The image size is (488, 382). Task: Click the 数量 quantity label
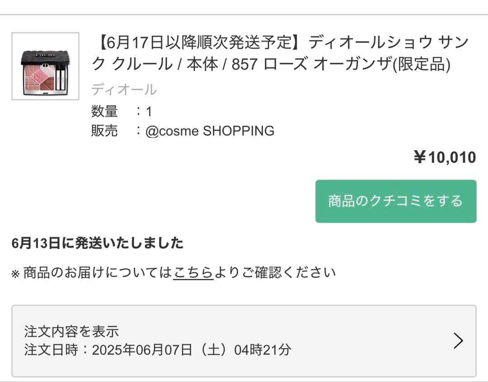tap(104, 111)
